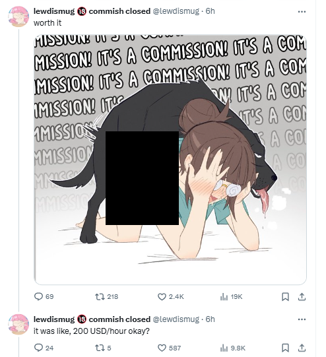Open the display name link on second tweet
The width and height of the screenshot is (326, 357).
pyautogui.click(x=92, y=319)
